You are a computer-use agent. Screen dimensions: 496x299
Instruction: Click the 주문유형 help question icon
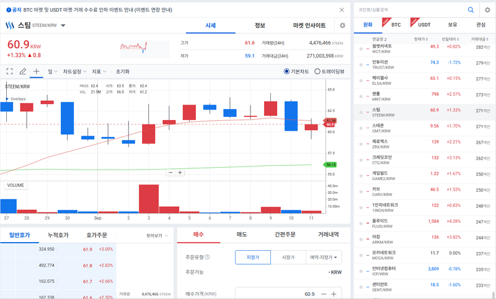click(207, 257)
